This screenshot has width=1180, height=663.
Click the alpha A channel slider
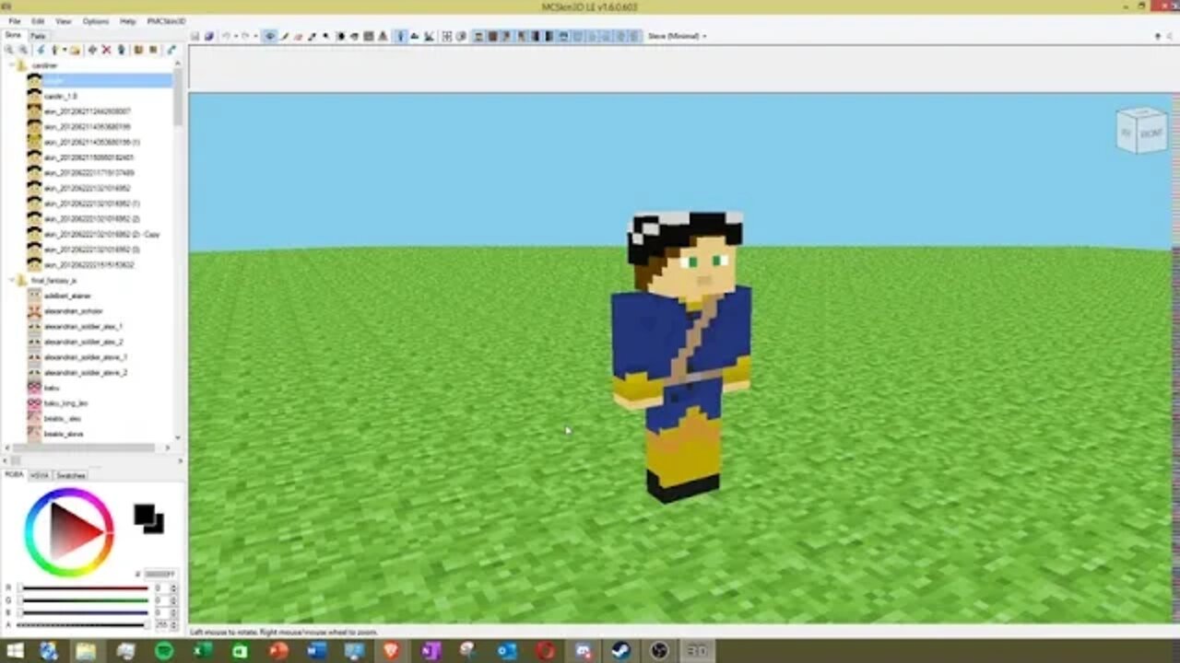tap(83, 624)
